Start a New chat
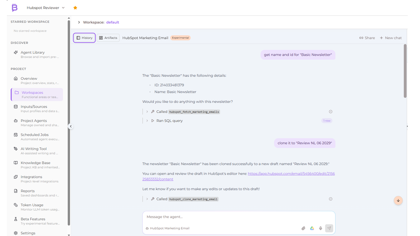420x236 pixels. pyautogui.click(x=391, y=38)
